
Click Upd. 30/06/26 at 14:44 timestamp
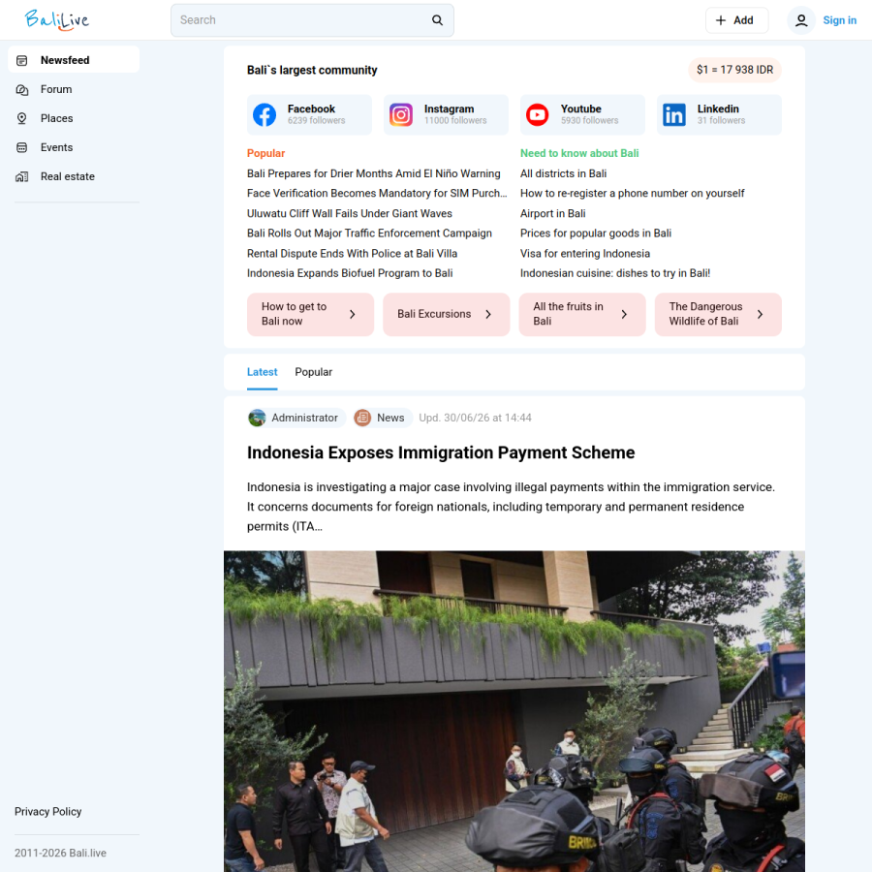tap(475, 418)
